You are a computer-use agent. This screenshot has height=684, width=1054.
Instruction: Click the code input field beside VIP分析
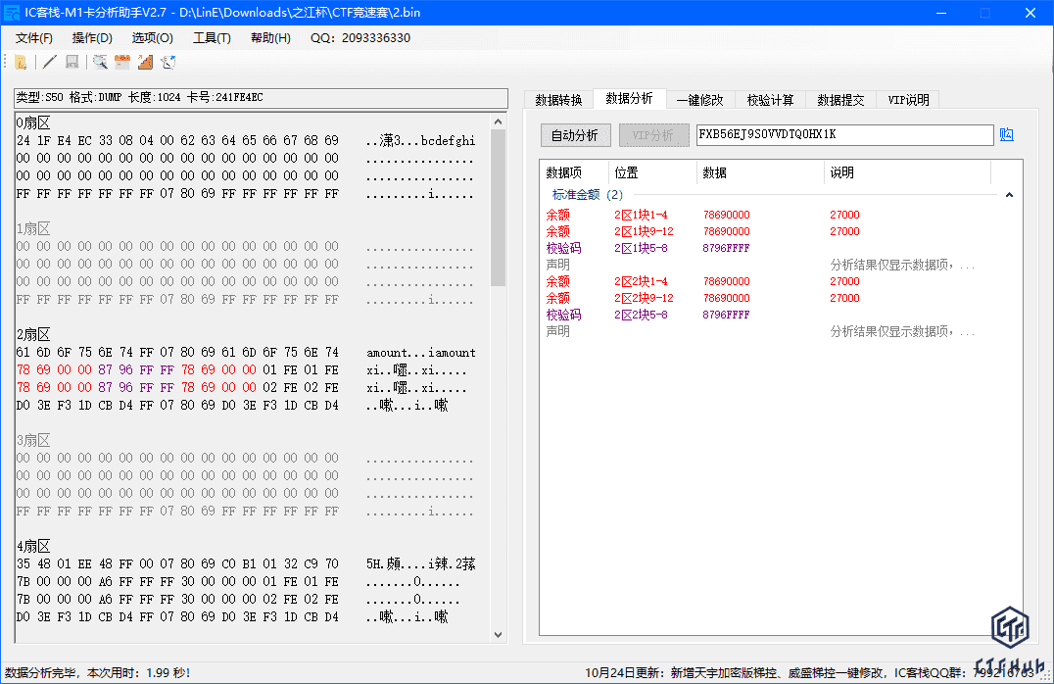pyautogui.click(x=843, y=135)
